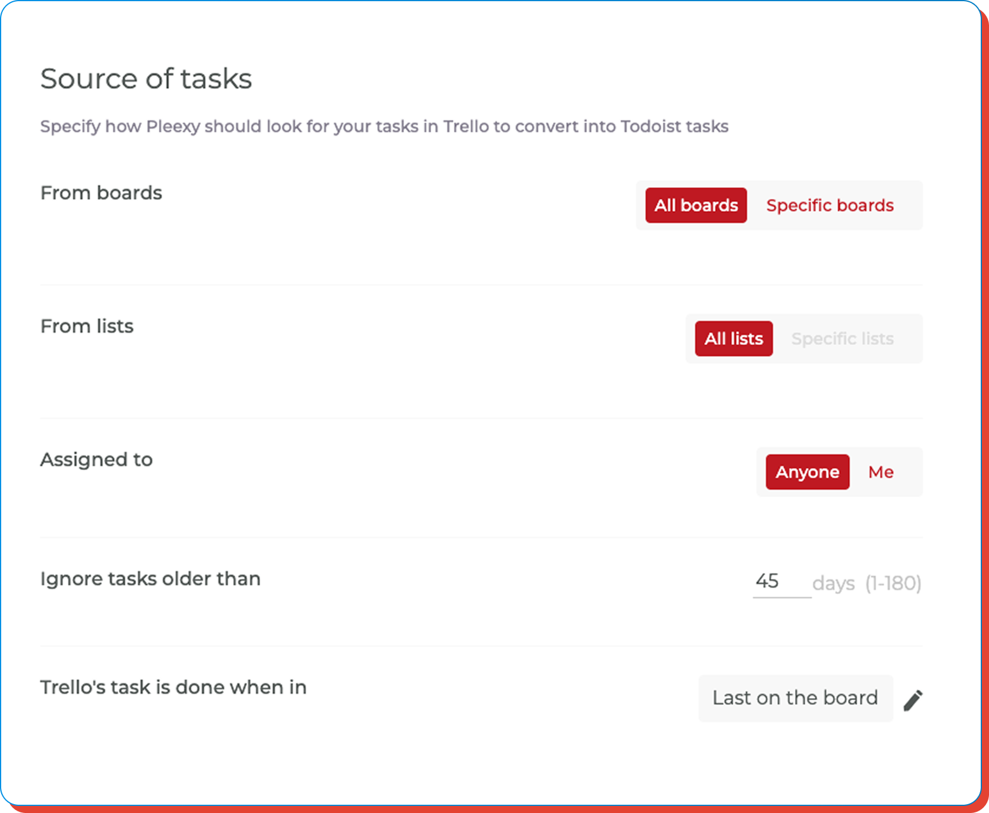Click the Ignore tasks older than label
This screenshot has width=989, height=813.
pos(150,579)
